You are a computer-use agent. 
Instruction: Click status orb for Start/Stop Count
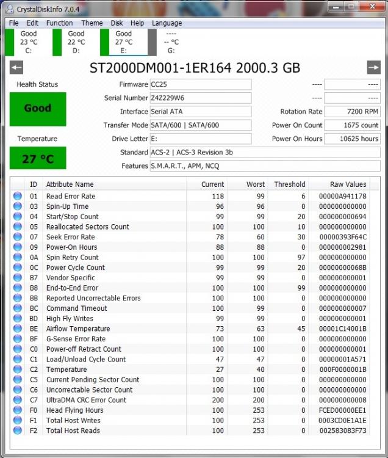coord(18,216)
